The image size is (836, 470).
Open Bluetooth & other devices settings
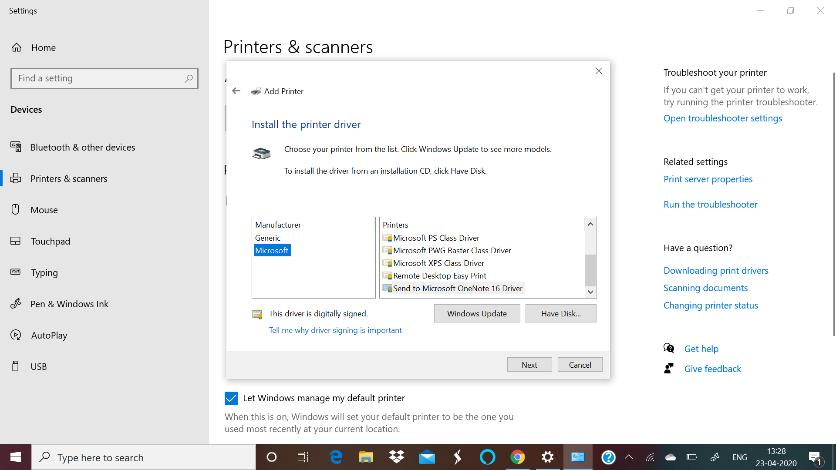83,147
